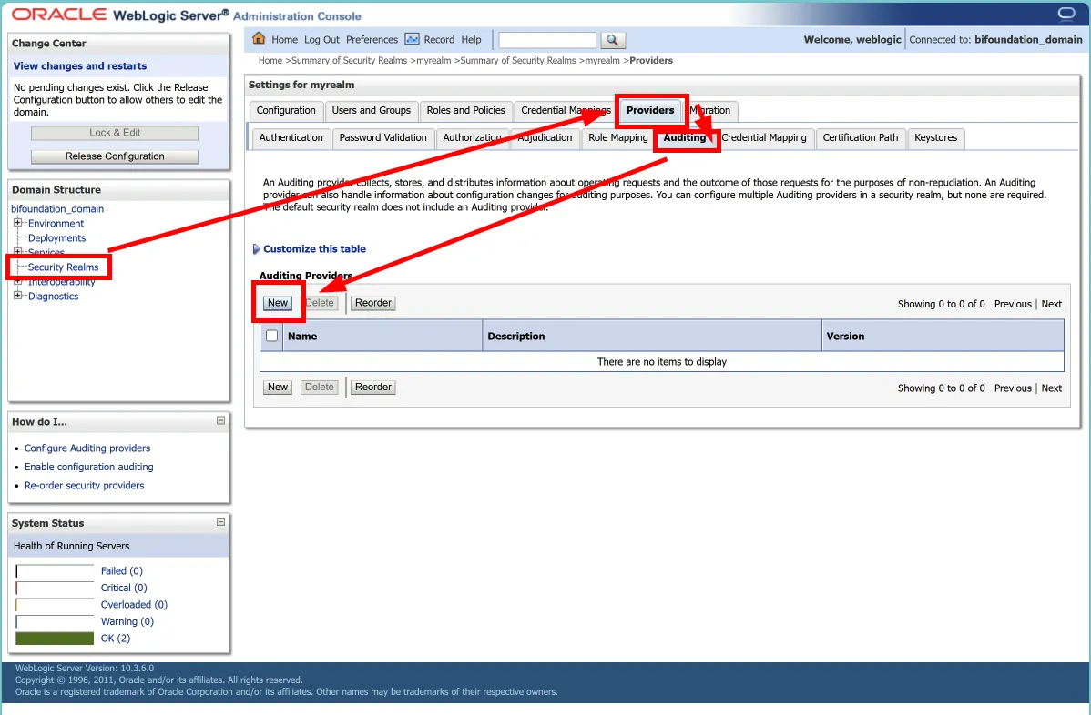Click the Lock & Edit button

click(115, 133)
